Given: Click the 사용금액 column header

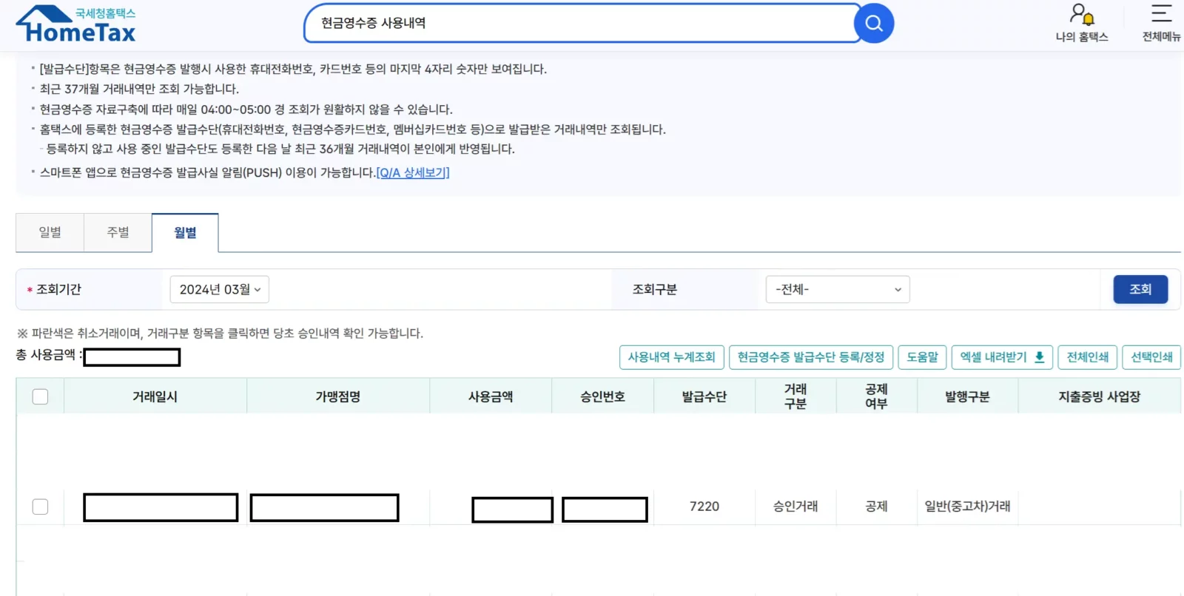Looking at the screenshot, I should point(491,396).
